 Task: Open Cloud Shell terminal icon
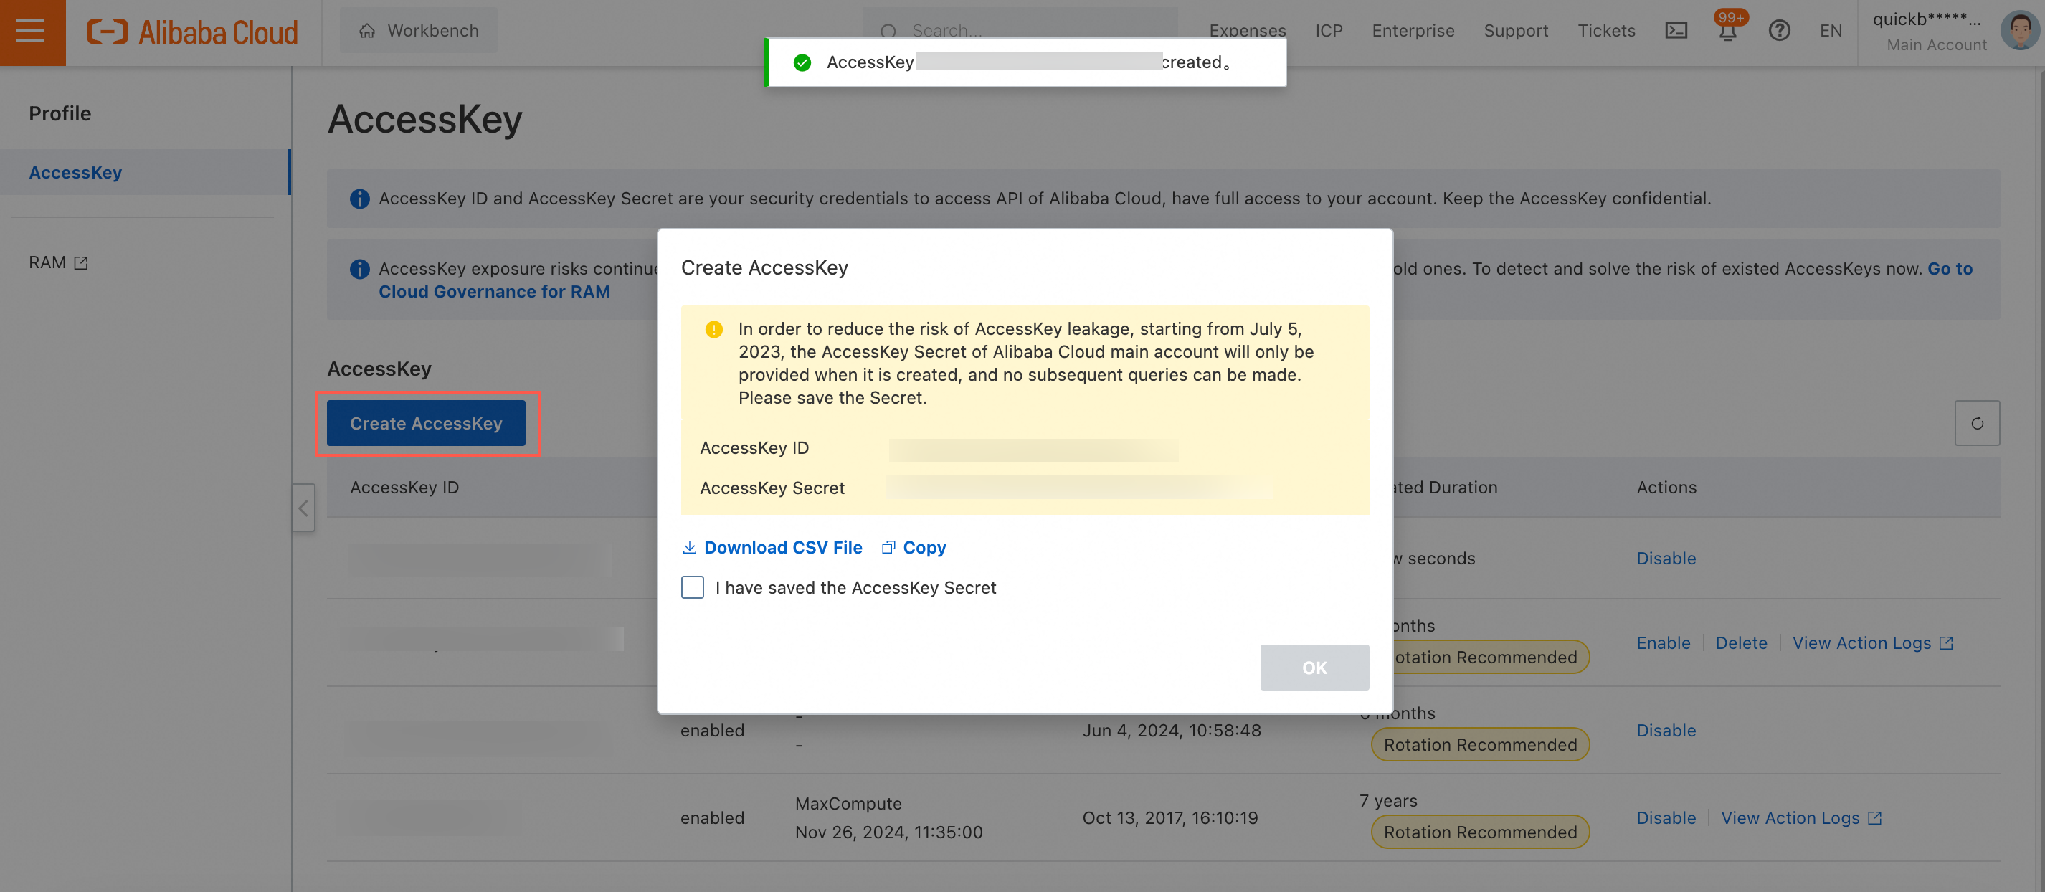pyautogui.click(x=1676, y=31)
